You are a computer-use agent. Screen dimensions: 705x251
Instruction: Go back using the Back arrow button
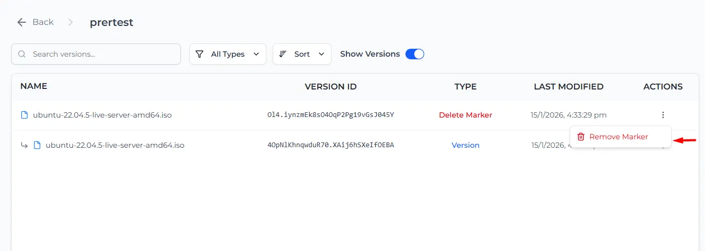35,22
